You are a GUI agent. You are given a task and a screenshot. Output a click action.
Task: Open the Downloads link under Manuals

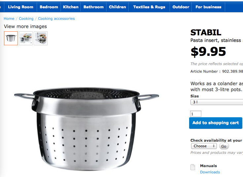click(x=210, y=172)
